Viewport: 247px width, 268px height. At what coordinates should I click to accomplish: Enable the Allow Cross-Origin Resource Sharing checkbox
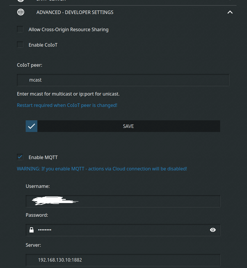(x=20, y=29)
